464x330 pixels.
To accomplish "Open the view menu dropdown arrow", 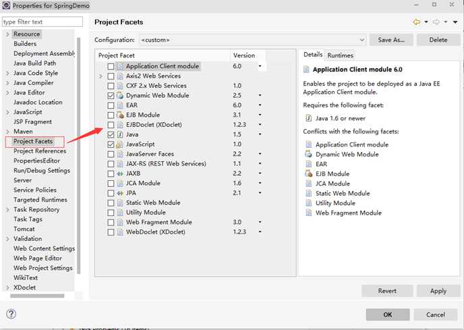I will 455,22.
